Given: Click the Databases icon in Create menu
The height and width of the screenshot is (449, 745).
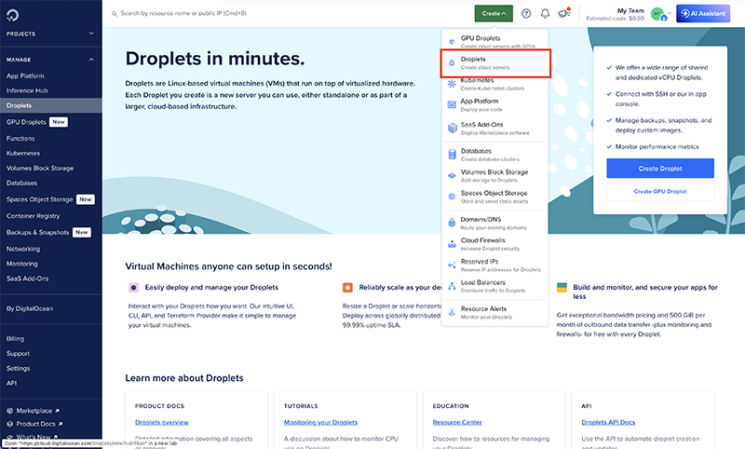Looking at the screenshot, I should [453, 154].
